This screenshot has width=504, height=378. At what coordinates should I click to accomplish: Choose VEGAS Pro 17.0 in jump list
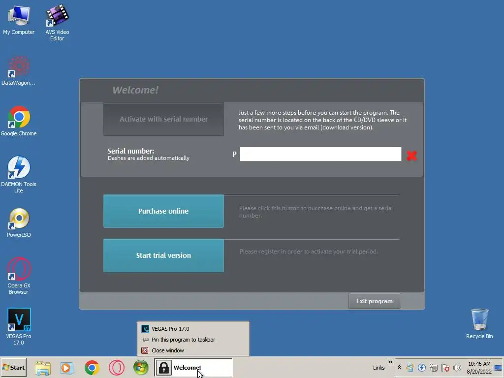[x=193, y=329]
